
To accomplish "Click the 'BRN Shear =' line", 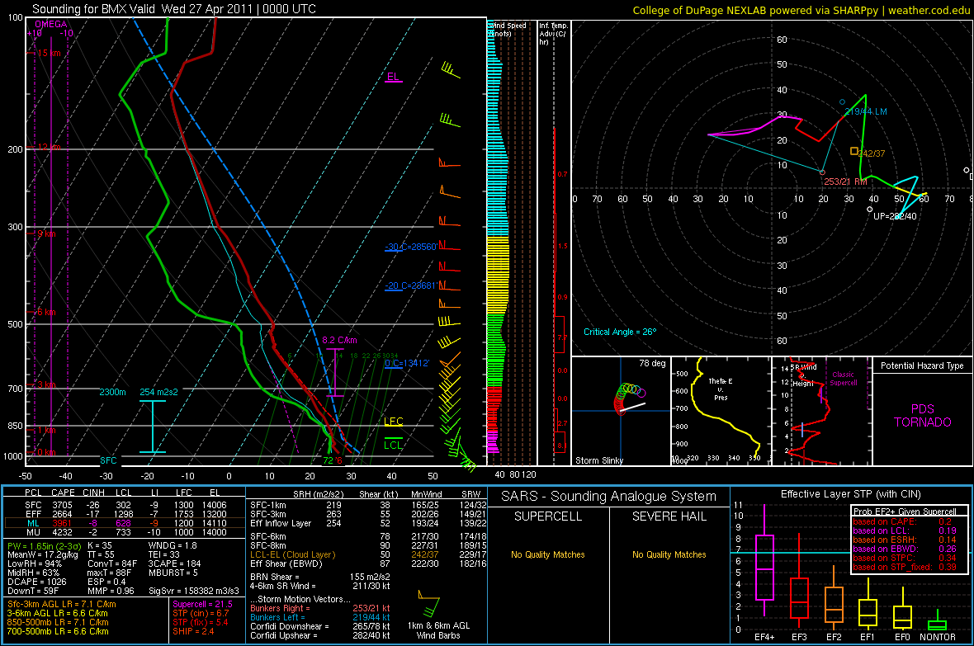I will coord(320,577).
